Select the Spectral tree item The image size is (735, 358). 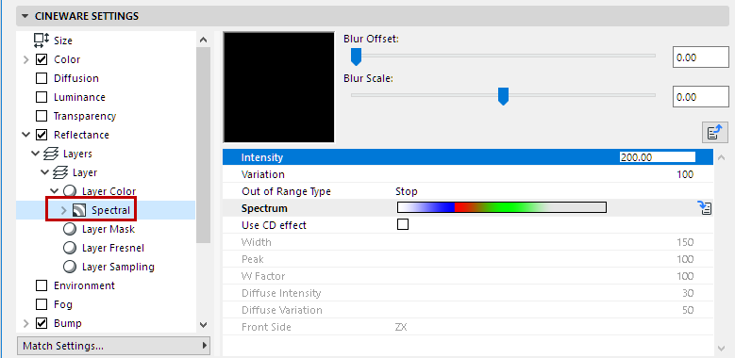pyautogui.click(x=110, y=211)
